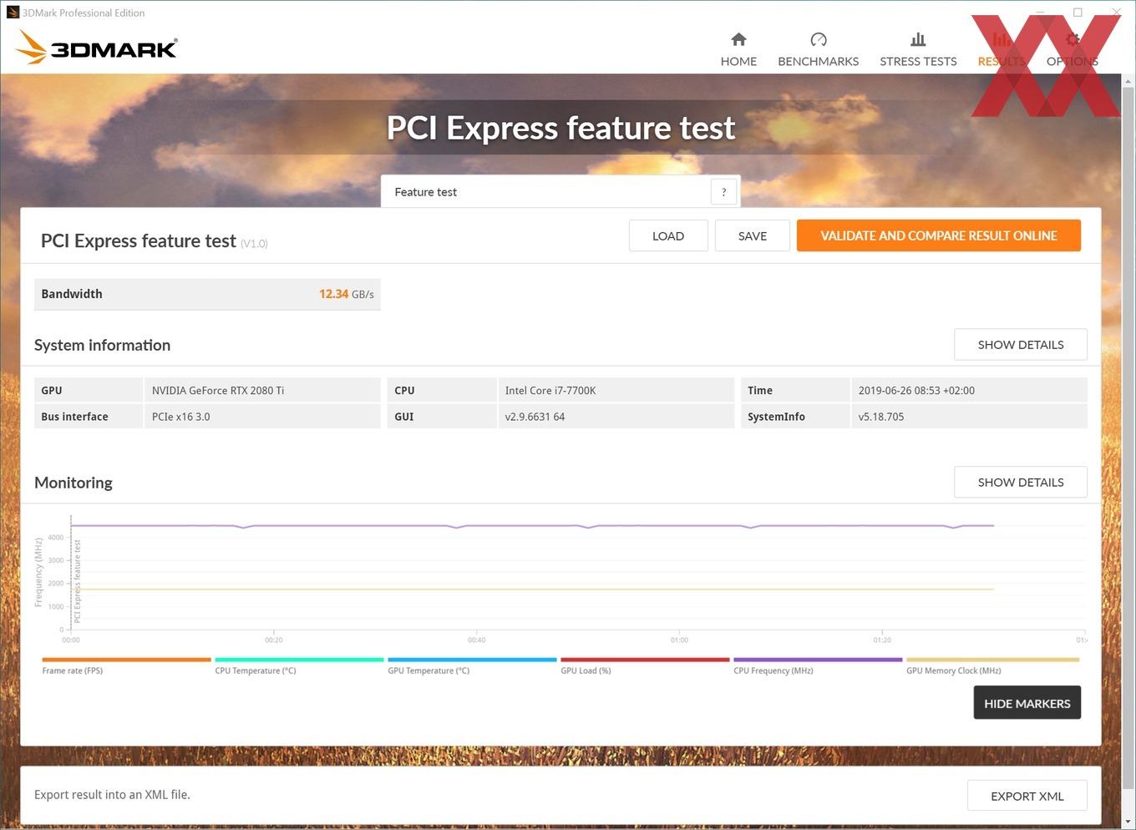Open the RESULTS tab

pos(1001,50)
